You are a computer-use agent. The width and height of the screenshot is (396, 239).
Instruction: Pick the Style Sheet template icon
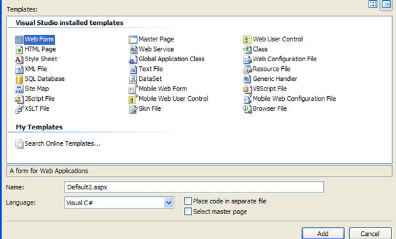coord(19,59)
